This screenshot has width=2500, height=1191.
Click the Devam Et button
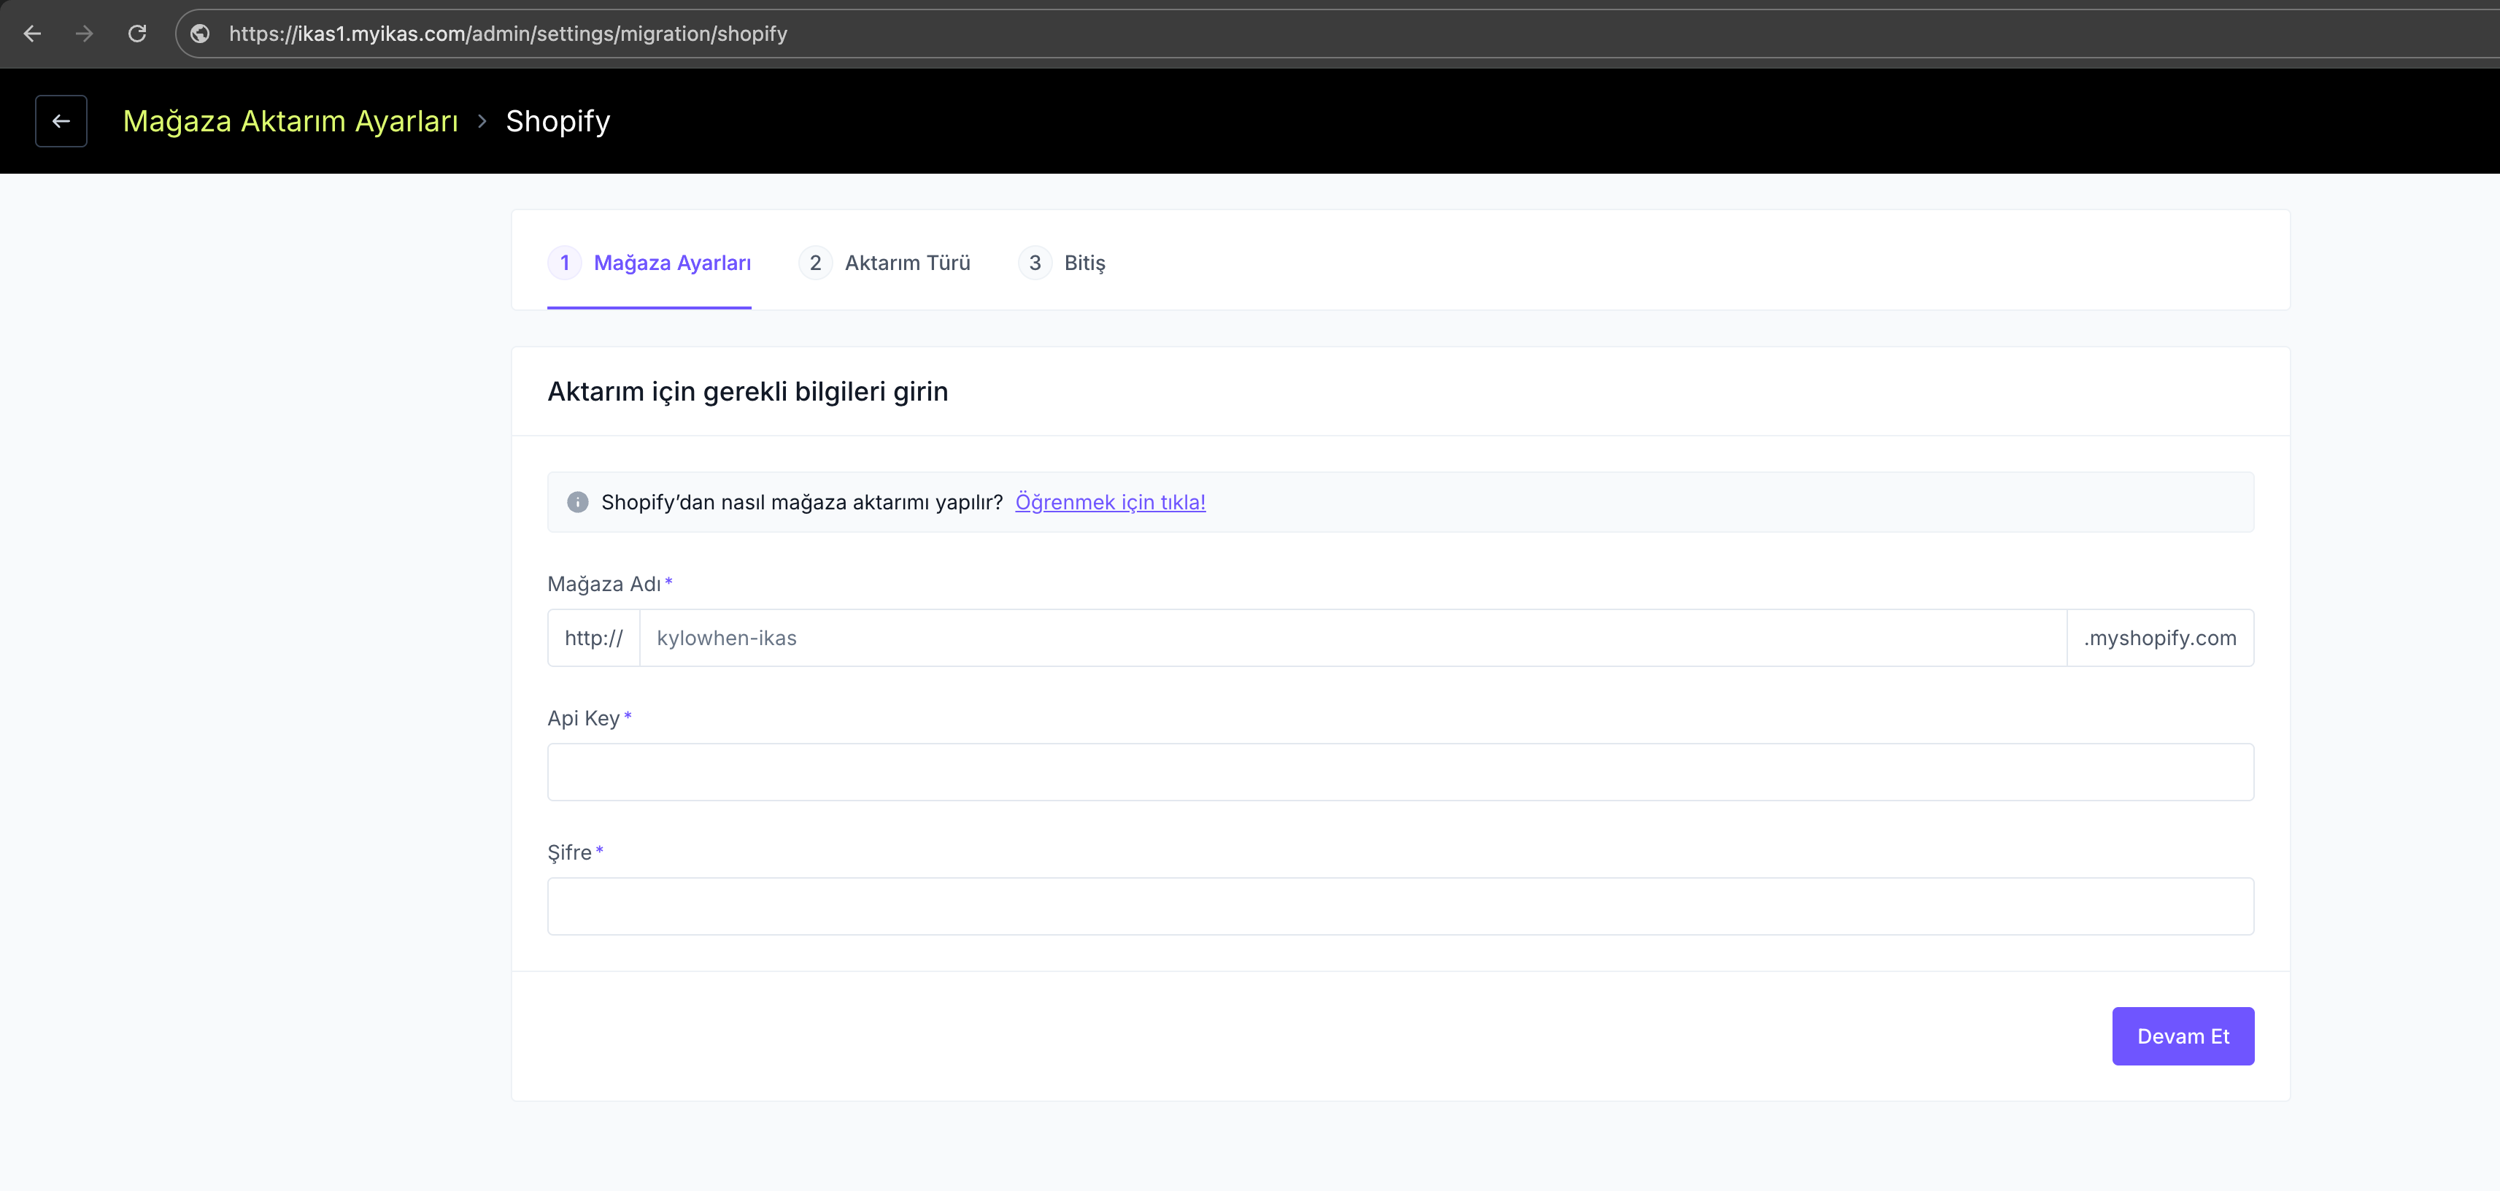(2183, 1037)
